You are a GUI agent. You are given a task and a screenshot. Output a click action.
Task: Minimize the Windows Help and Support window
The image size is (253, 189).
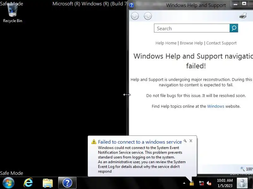click(235, 4)
